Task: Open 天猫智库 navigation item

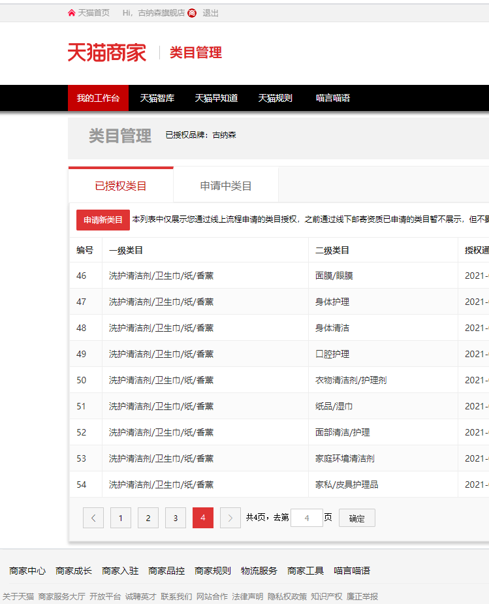Action: (x=157, y=98)
